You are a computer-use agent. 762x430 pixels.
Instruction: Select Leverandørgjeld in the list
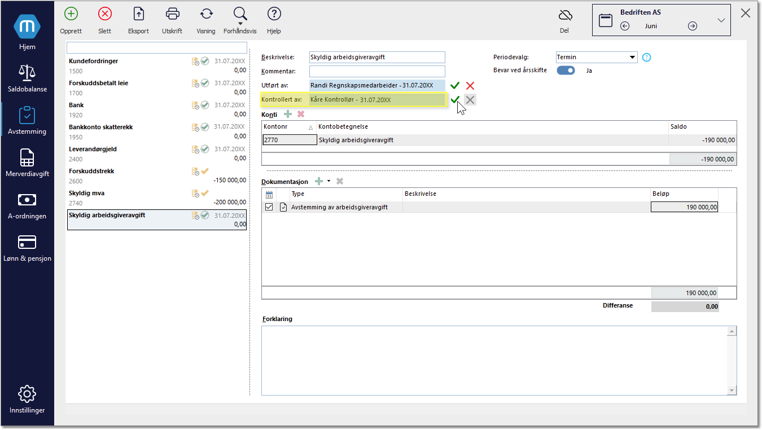[157, 153]
